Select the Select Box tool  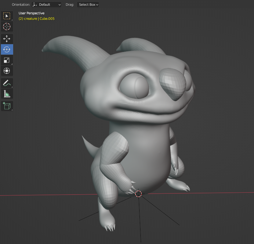[7, 16]
